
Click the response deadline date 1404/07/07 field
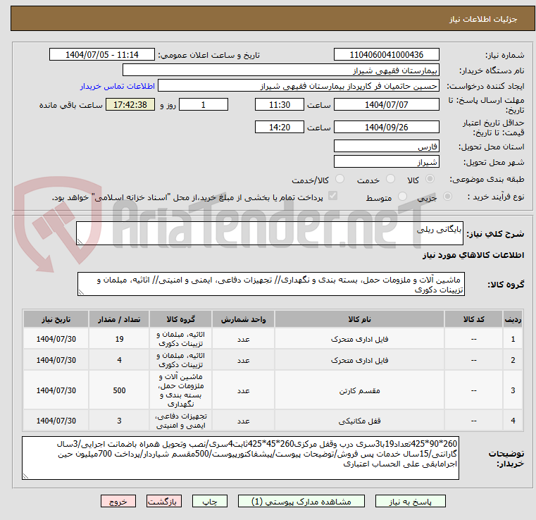(386, 104)
